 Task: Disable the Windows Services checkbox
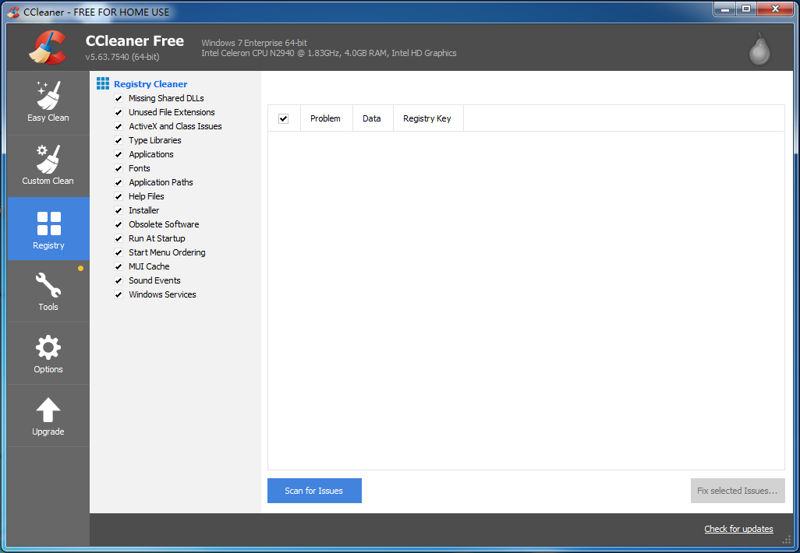pos(119,295)
